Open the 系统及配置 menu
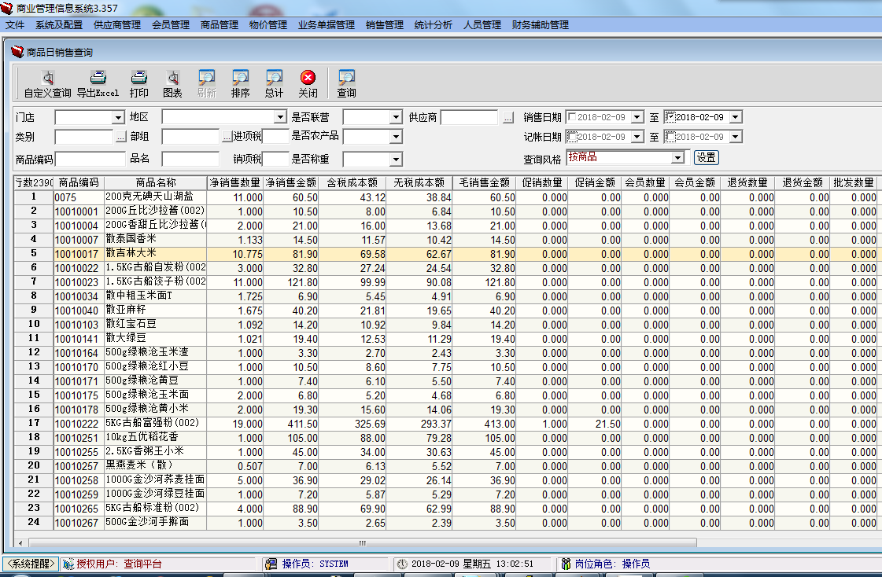This screenshot has height=577, width=882. tap(59, 24)
